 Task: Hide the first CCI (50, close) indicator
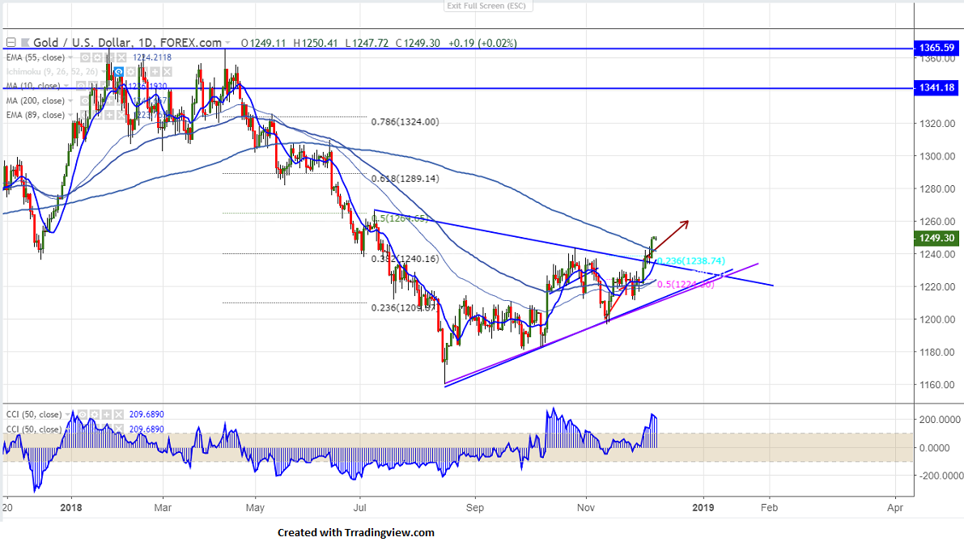[x=83, y=414]
